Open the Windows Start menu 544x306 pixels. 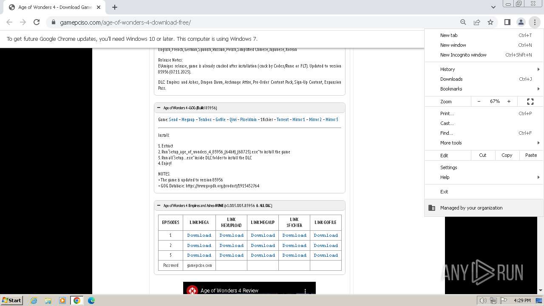click(x=12, y=300)
